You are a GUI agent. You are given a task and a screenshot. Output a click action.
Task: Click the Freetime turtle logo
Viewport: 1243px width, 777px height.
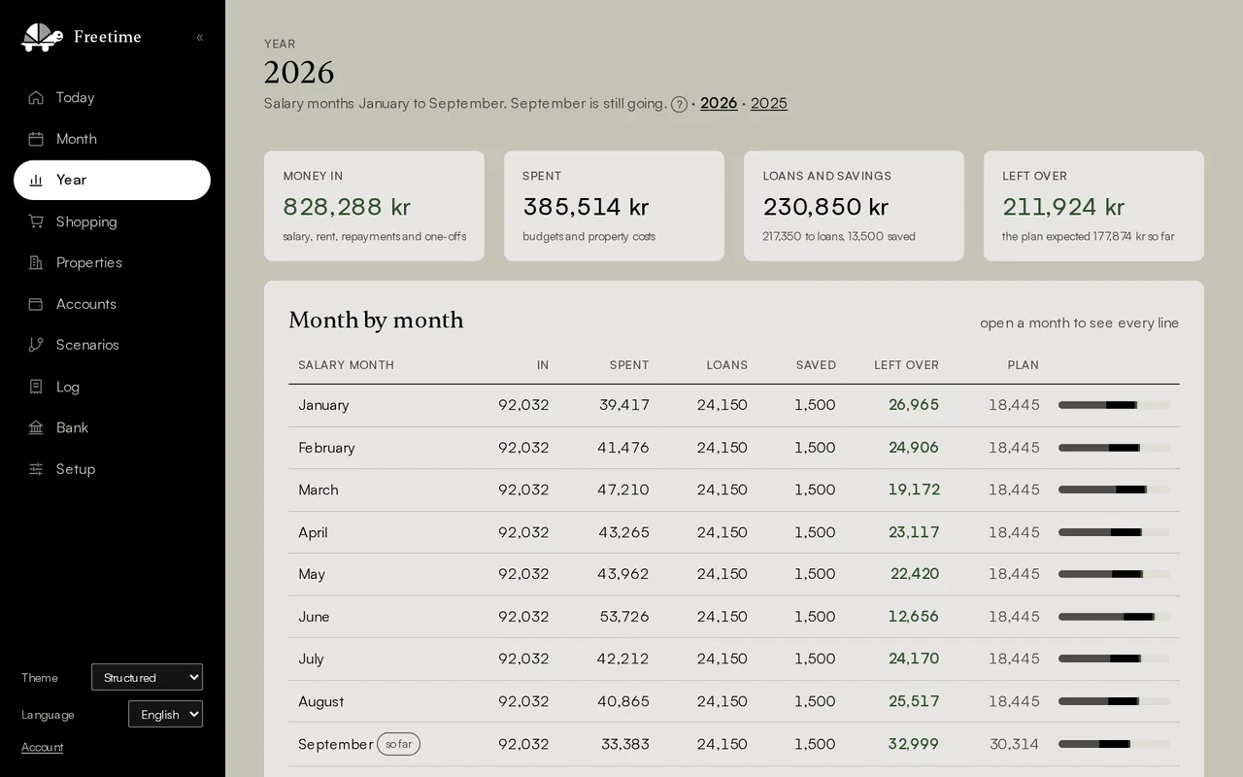(42, 37)
